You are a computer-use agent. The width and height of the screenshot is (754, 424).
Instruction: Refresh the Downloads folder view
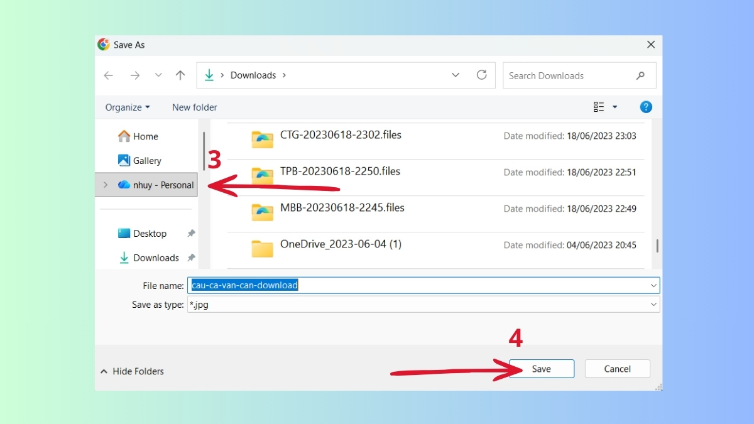pyautogui.click(x=481, y=75)
